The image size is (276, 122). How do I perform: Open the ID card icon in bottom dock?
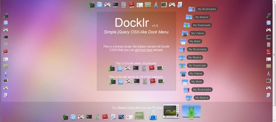129,117
